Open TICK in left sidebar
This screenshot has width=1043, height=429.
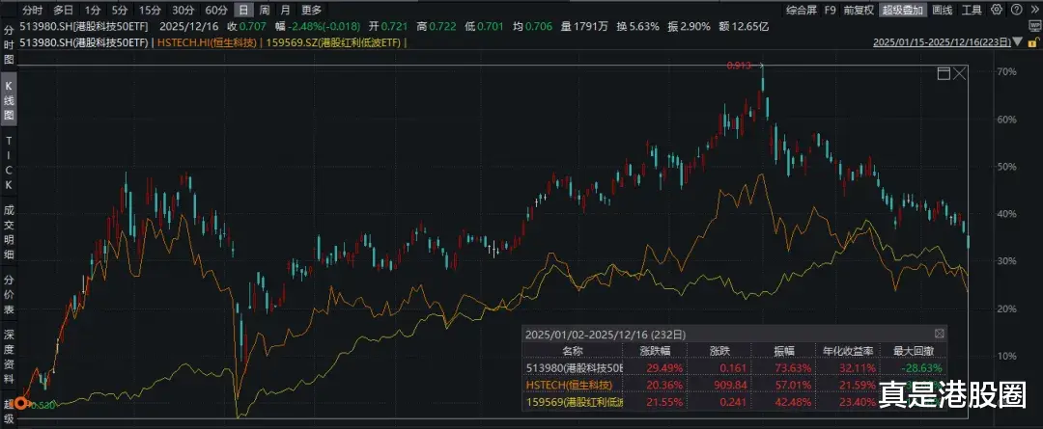(9, 163)
